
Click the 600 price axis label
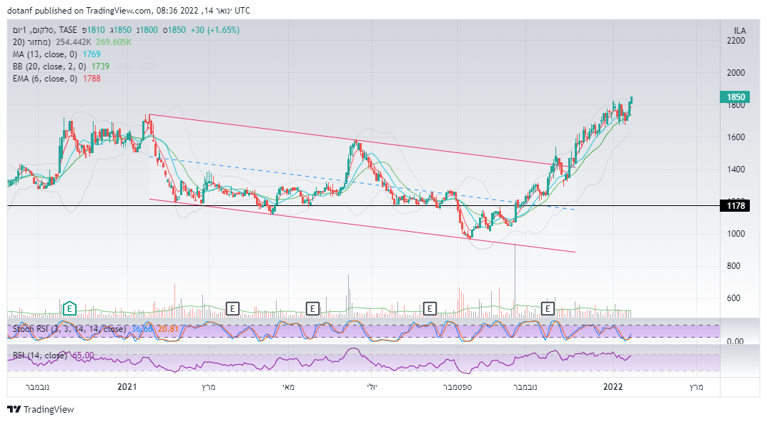point(733,298)
